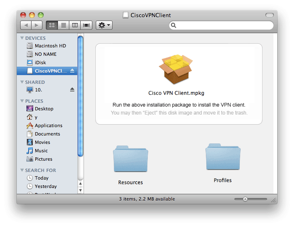Collapse the DEVICES section

[x=22, y=38]
